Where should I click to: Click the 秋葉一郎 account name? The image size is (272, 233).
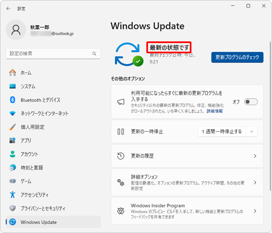click(x=40, y=27)
